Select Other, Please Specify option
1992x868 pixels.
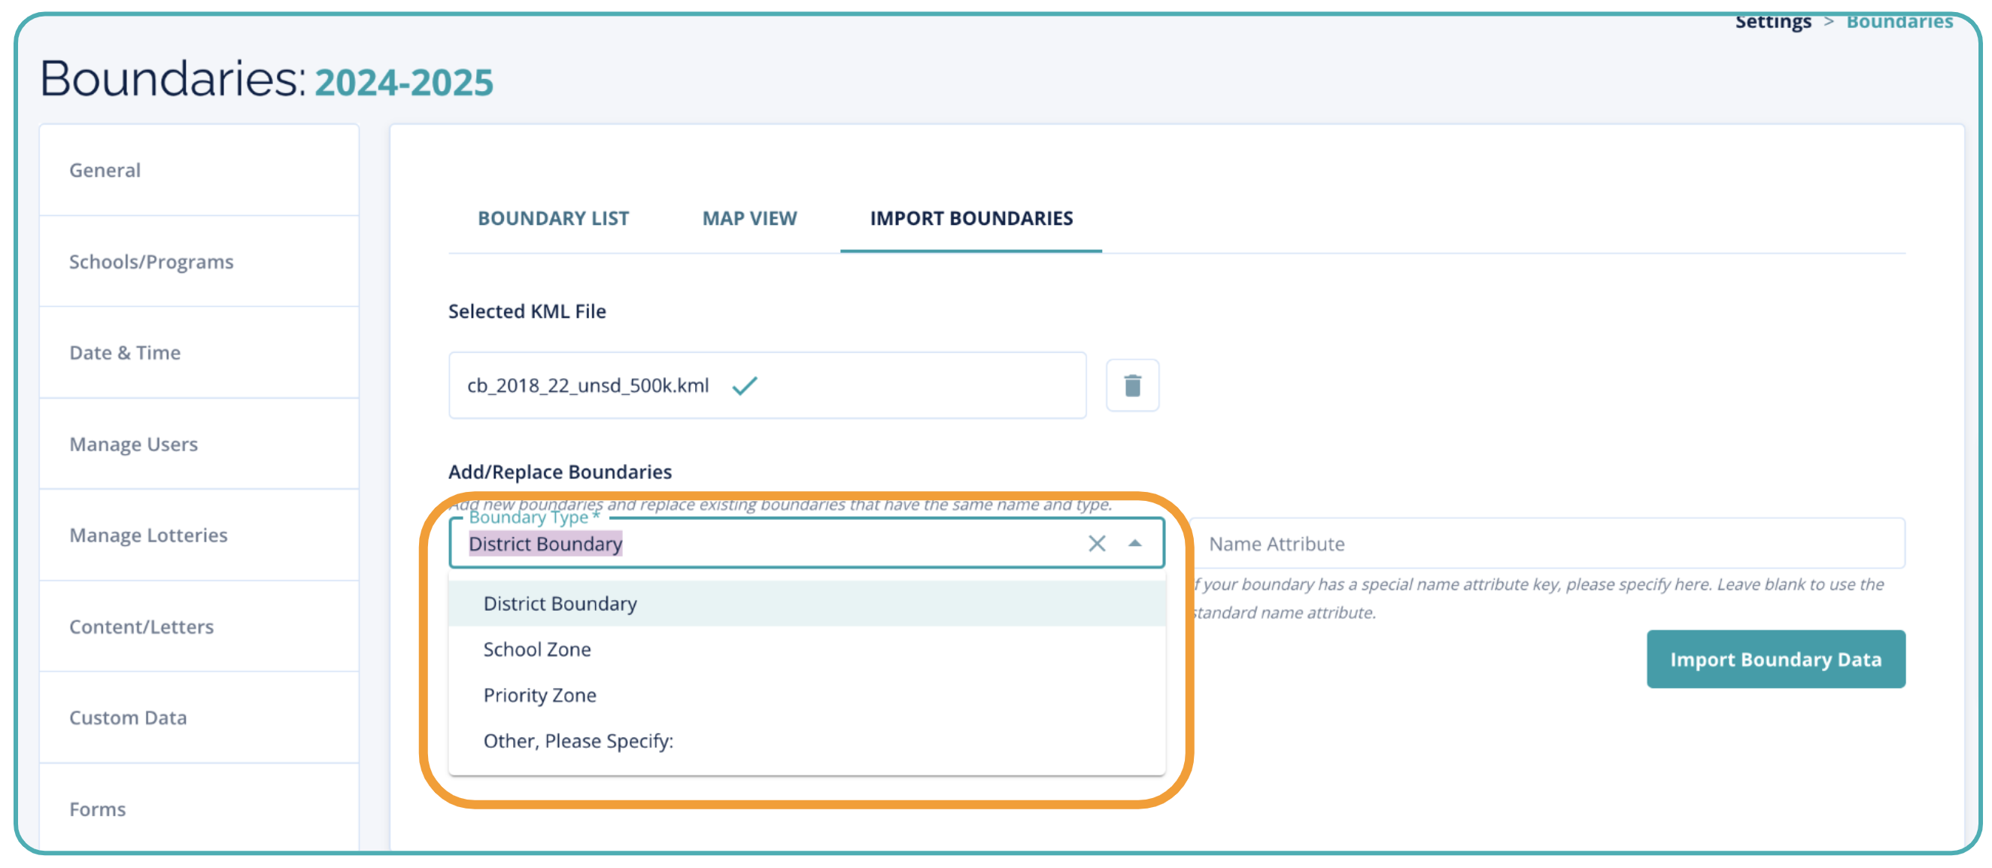click(x=578, y=740)
